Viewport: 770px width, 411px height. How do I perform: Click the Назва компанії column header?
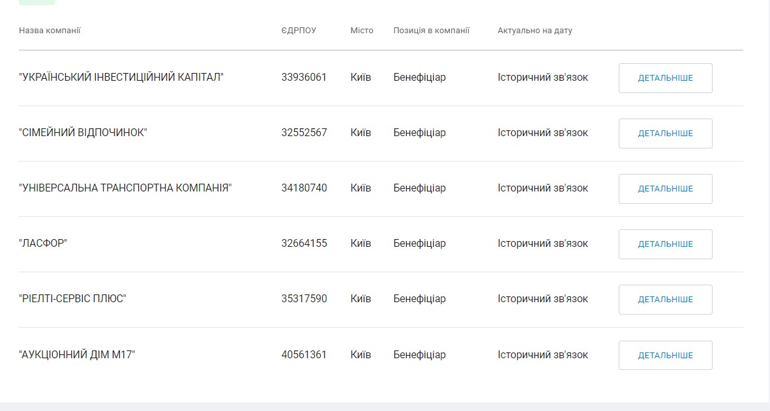coord(50,31)
